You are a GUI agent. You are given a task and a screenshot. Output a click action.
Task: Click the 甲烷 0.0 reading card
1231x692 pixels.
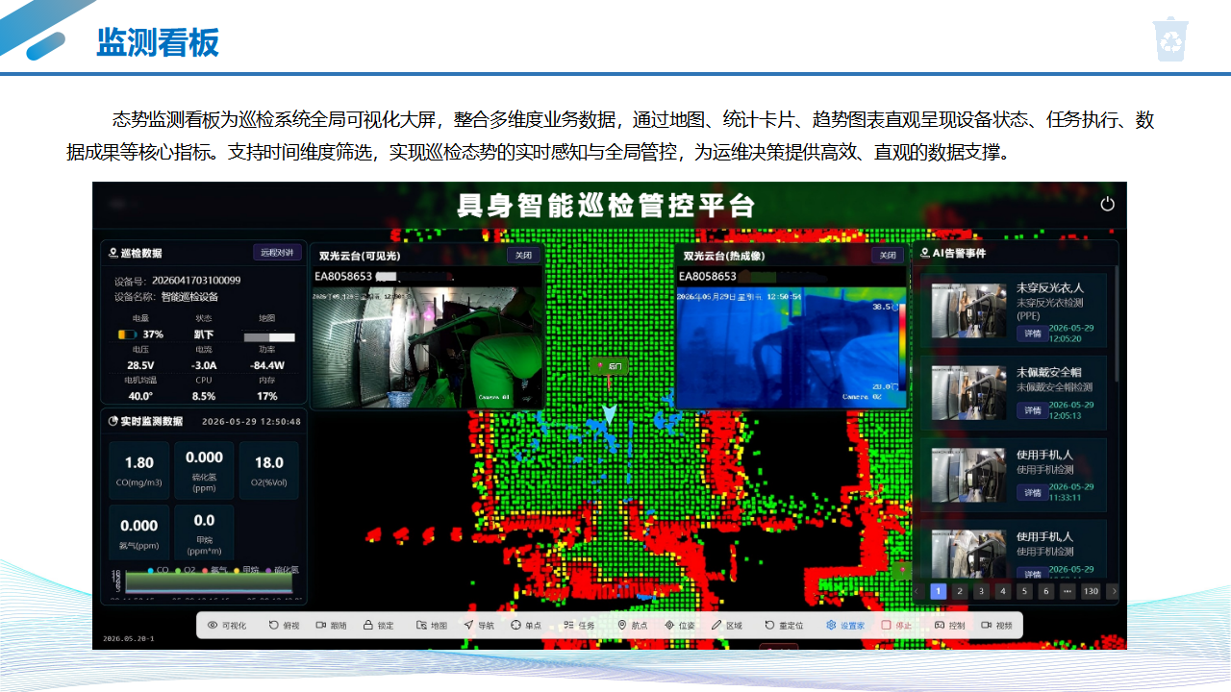(x=204, y=531)
